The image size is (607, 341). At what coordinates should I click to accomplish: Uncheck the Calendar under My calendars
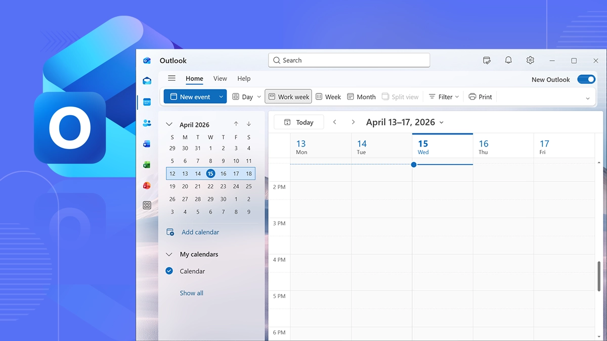169,271
